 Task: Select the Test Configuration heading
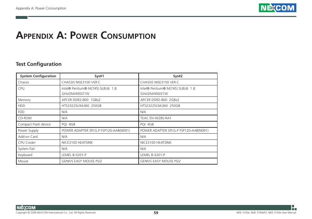(38, 64)
